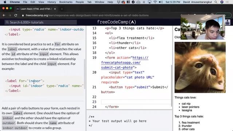
Task: Open a new Chrome tab
Action: [62, 9]
